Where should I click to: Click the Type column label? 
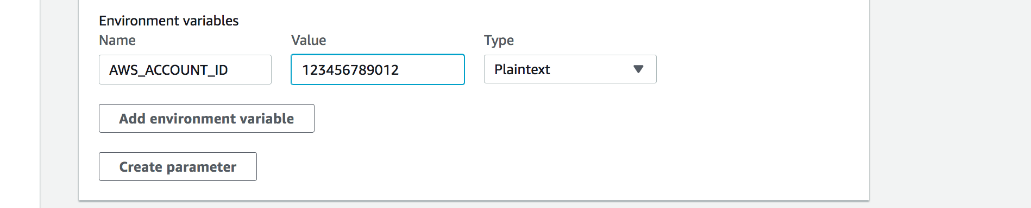click(x=499, y=41)
